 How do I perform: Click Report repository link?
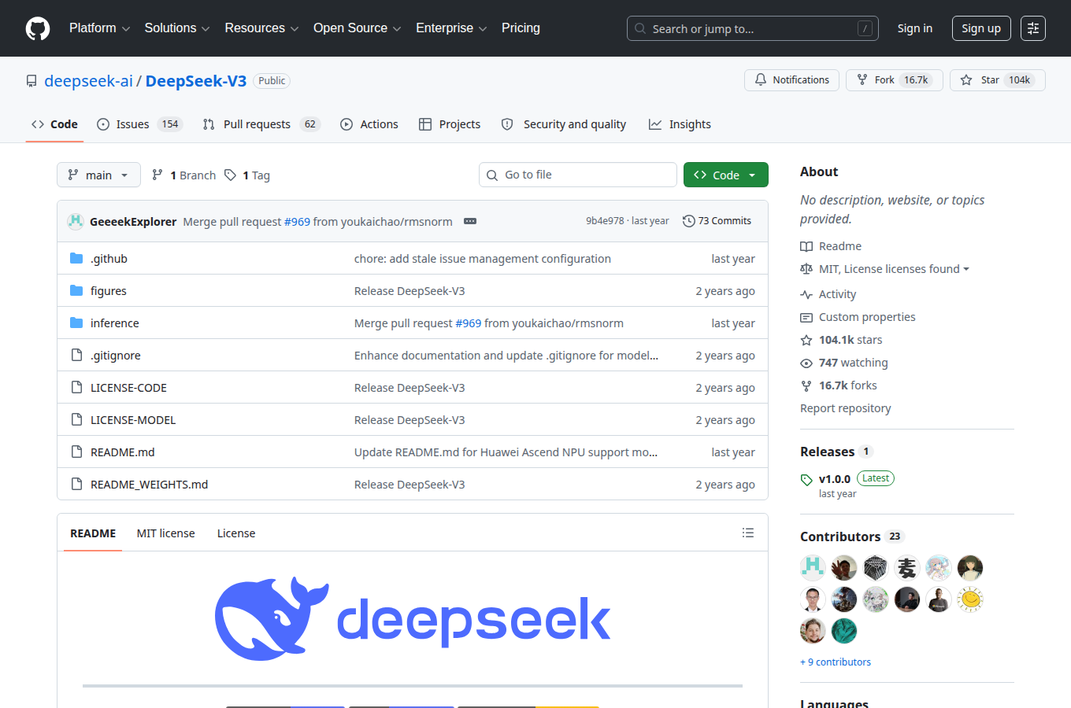(x=846, y=408)
